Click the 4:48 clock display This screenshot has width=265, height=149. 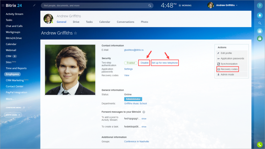point(168,5)
